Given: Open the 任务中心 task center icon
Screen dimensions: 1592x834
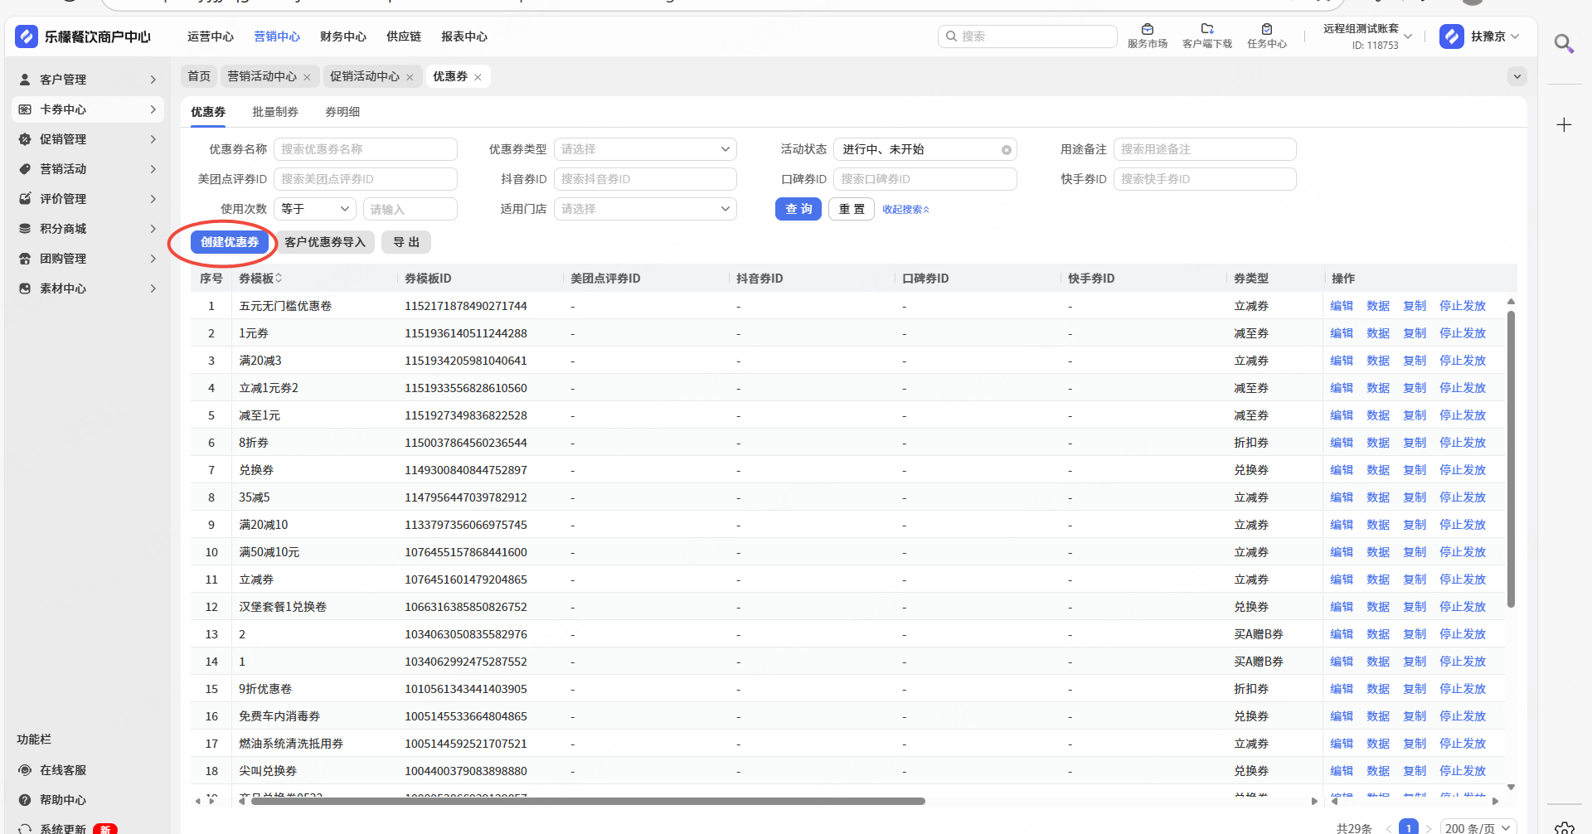Looking at the screenshot, I should point(1266,30).
